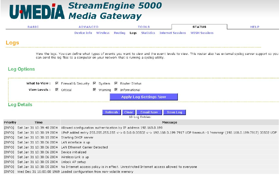The image size is (280, 186).
Task: Select the Logs submenu item
Action: (133, 33)
